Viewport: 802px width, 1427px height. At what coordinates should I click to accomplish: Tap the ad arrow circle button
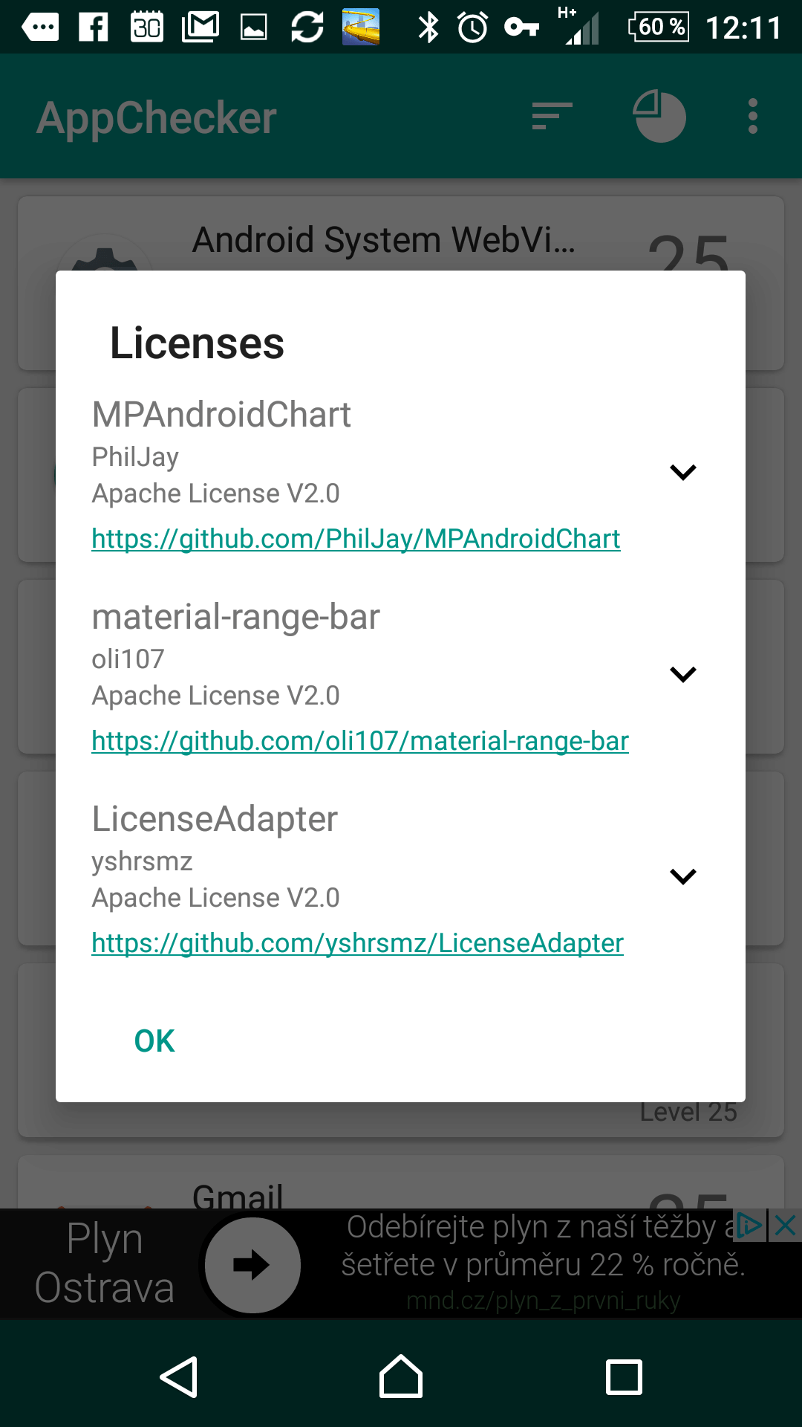(252, 1265)
